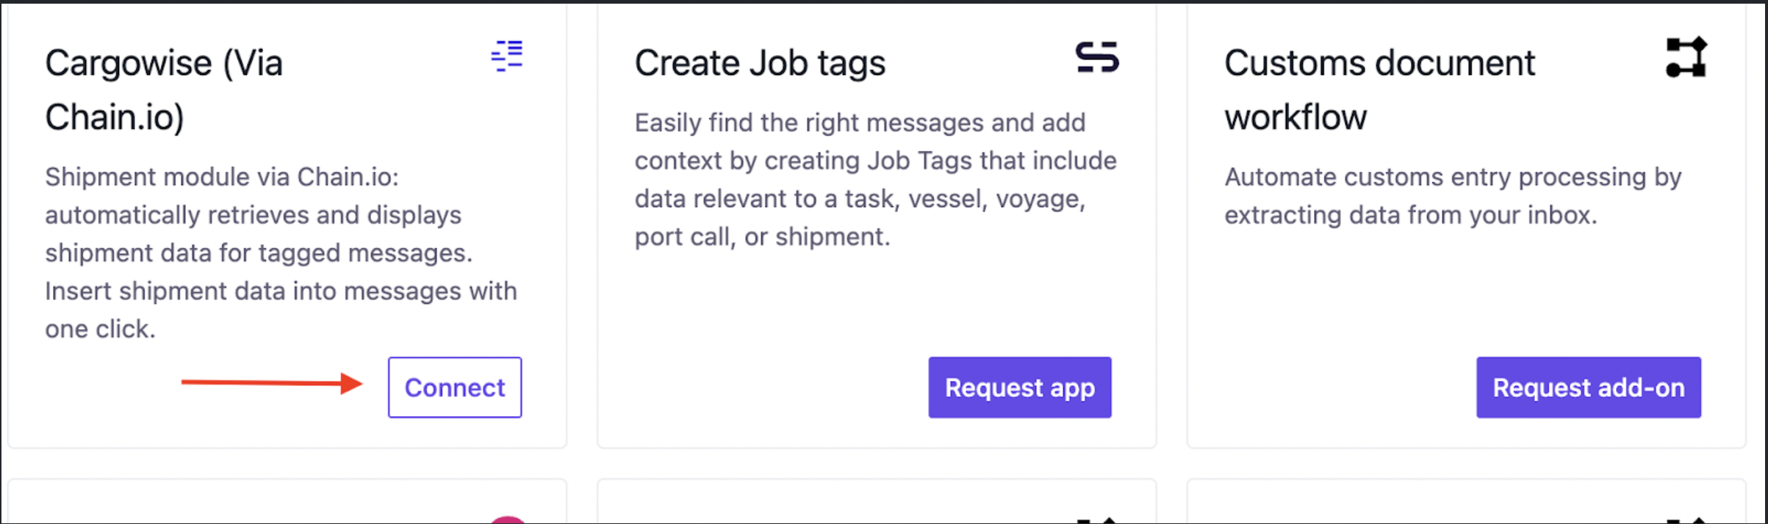Open the partially visible bottom-left card
1768x524 pixels.
(287, 502)
